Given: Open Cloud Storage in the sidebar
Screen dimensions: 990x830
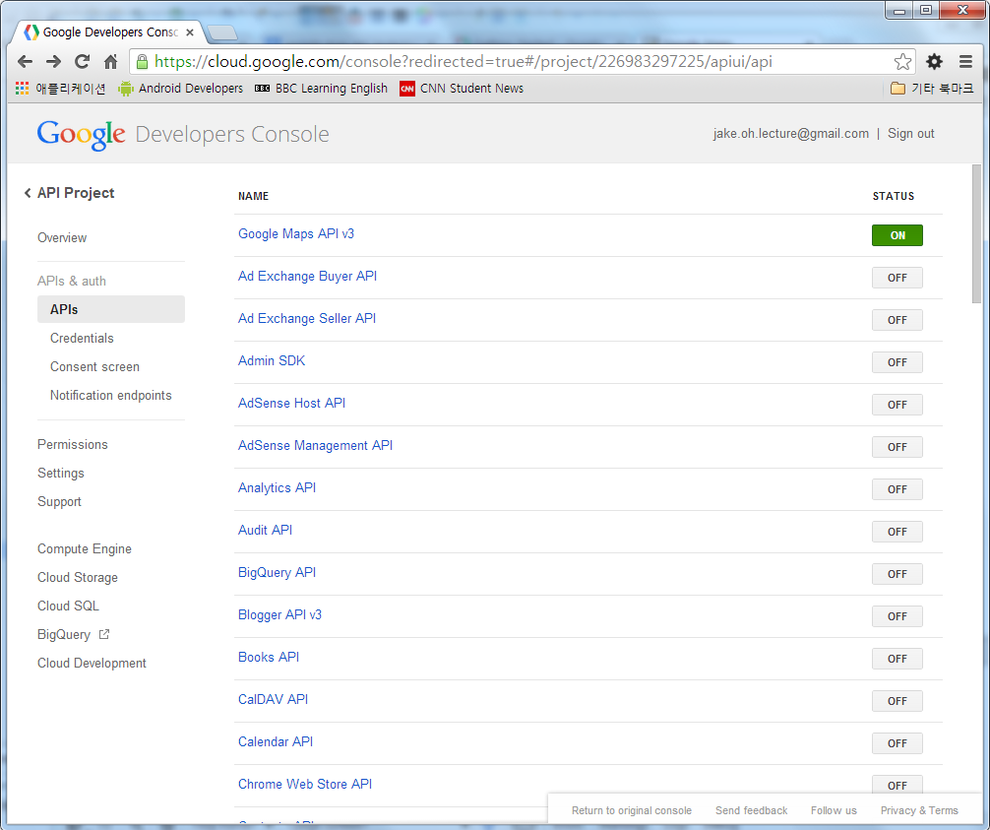Looking at the screenshot, I should (x=78, y=577).
